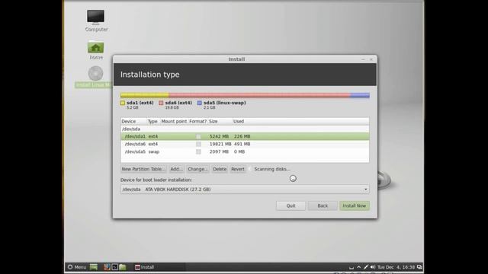The image size is (488, 274).
Task: Minimize the Install window
Action: pos(363,59)
